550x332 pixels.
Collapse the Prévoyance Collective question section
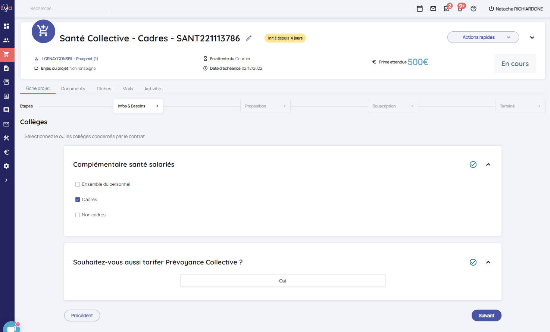488,262
